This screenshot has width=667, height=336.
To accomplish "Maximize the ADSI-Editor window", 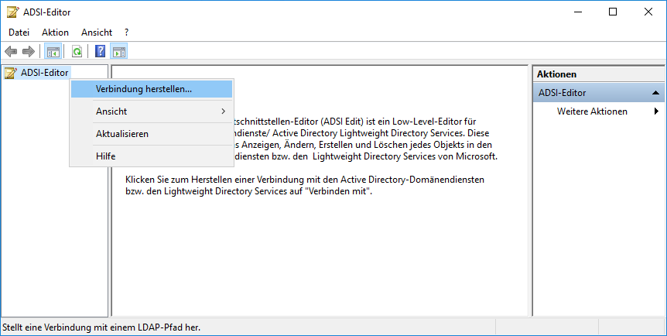I will (613, 12).
